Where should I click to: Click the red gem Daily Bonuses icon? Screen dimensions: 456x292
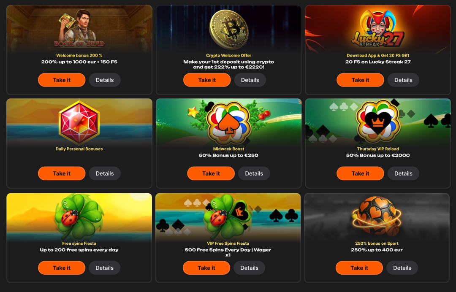point(79,123)
